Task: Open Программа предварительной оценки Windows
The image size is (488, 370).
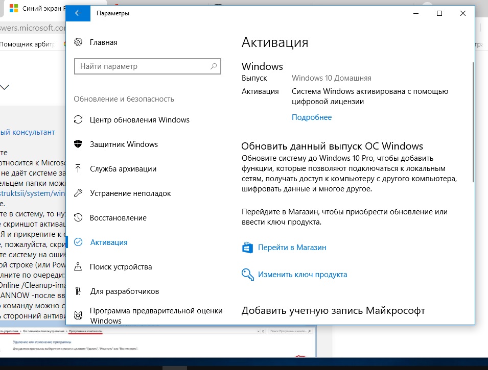Action: point(156,315)
